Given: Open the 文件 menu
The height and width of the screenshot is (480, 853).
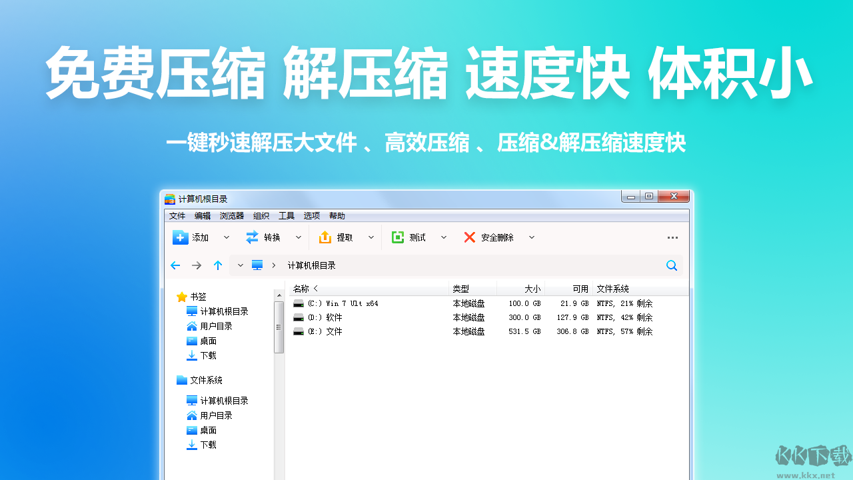Looking at the screenshot, I should pyautogui.click(x=177, y=216).
